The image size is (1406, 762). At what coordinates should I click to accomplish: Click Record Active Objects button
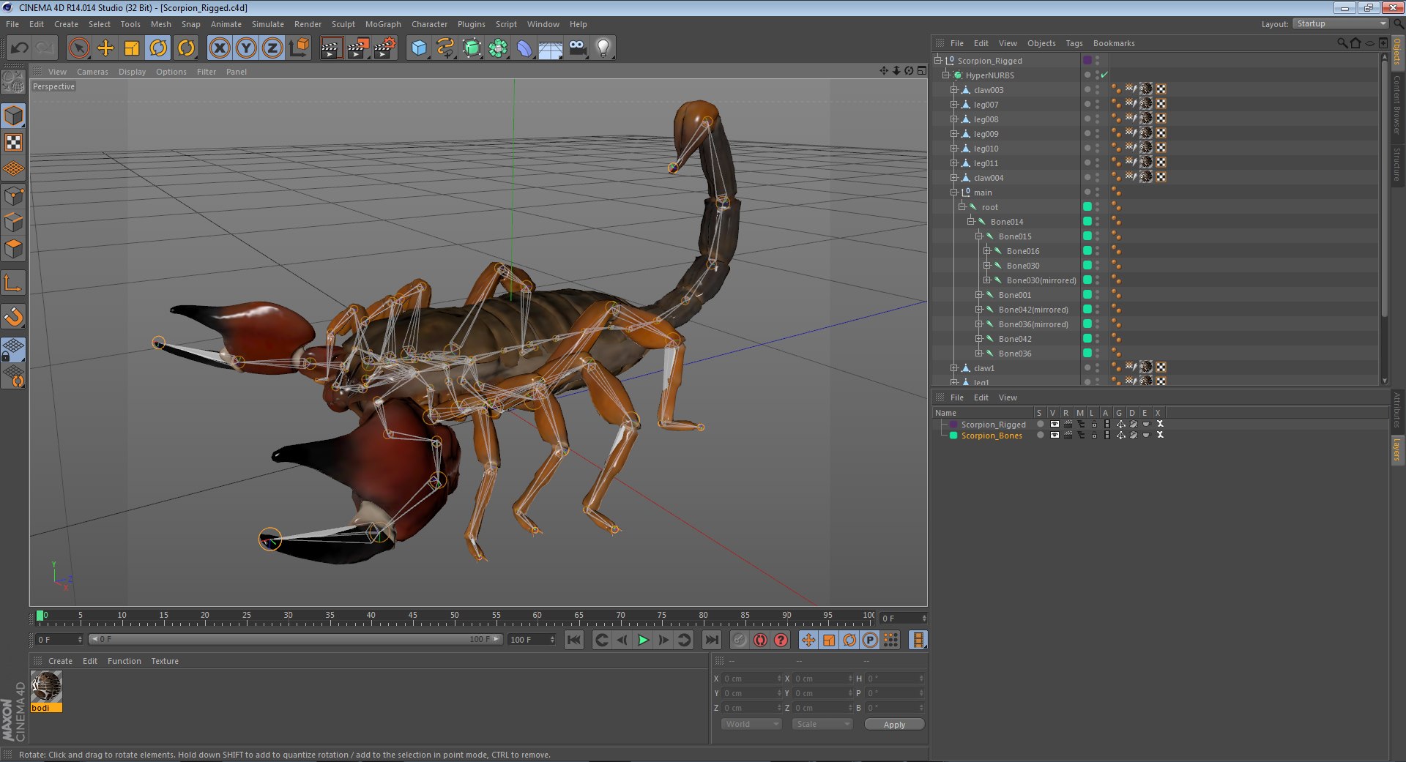coord(740,640)
